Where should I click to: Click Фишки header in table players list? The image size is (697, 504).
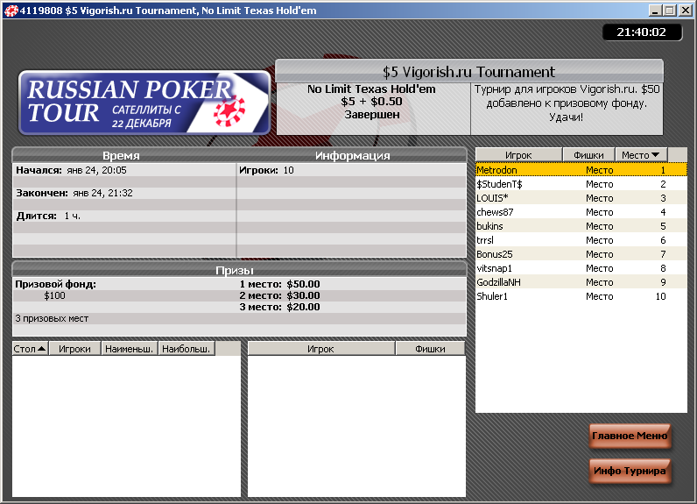click(430, 349)
